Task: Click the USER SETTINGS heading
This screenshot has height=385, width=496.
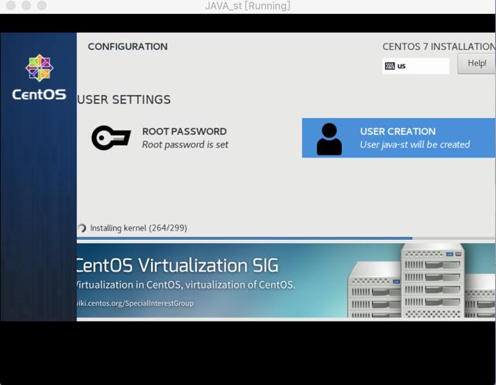Action: (124, 99)
